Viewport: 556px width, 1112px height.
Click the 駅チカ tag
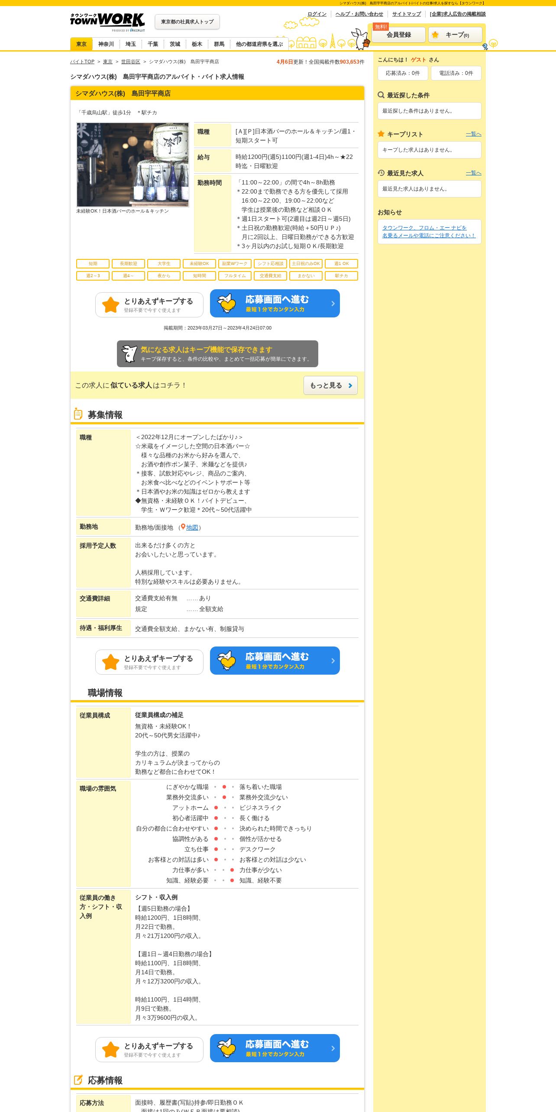click(x=341, y=276)
